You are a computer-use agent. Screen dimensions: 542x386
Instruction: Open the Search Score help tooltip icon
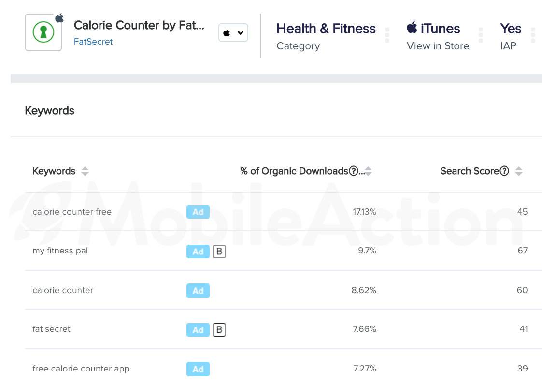504,171
